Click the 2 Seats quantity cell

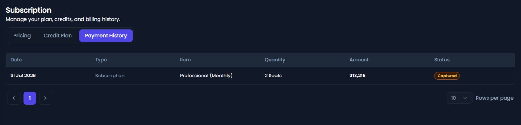click(x=273, y=76)
